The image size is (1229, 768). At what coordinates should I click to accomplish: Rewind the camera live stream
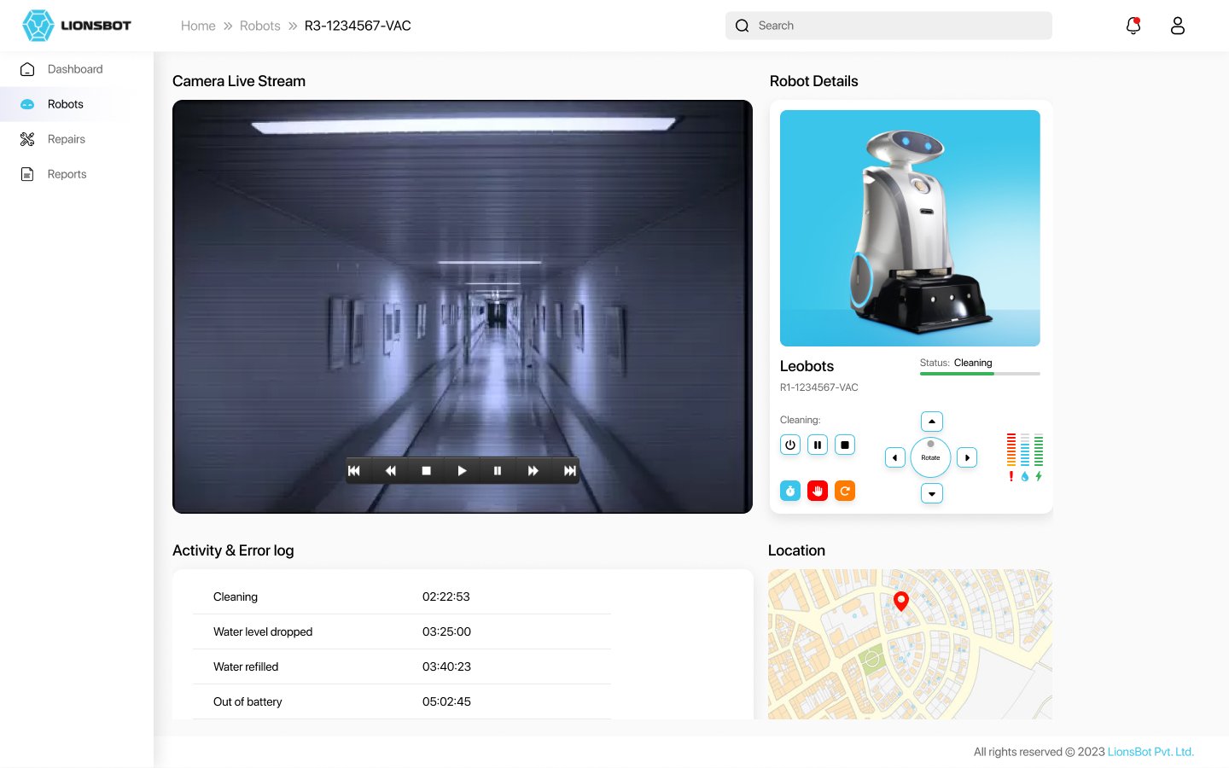point(390,470)
